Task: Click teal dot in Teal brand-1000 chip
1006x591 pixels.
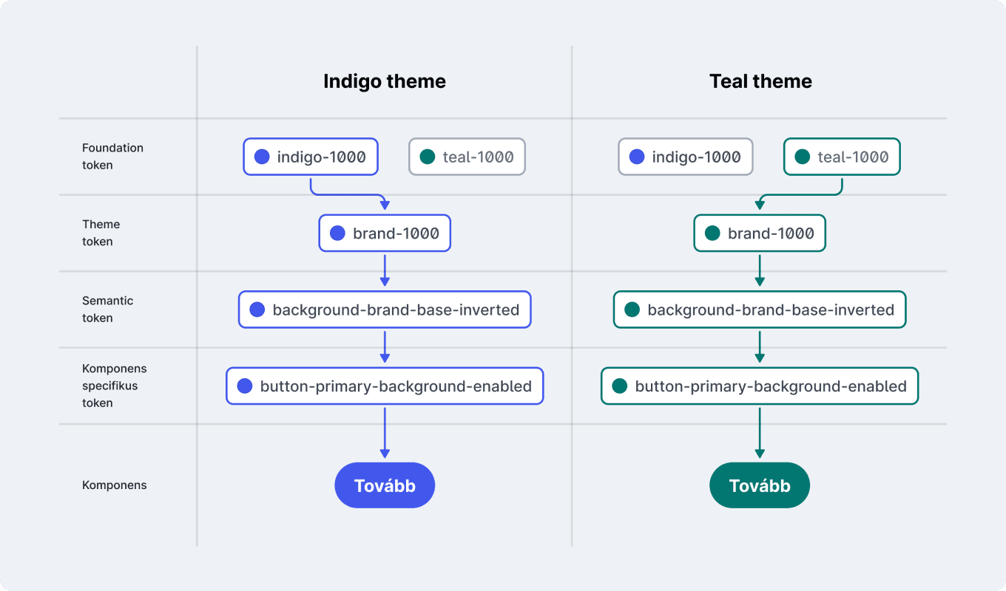Action: (712, 233)
